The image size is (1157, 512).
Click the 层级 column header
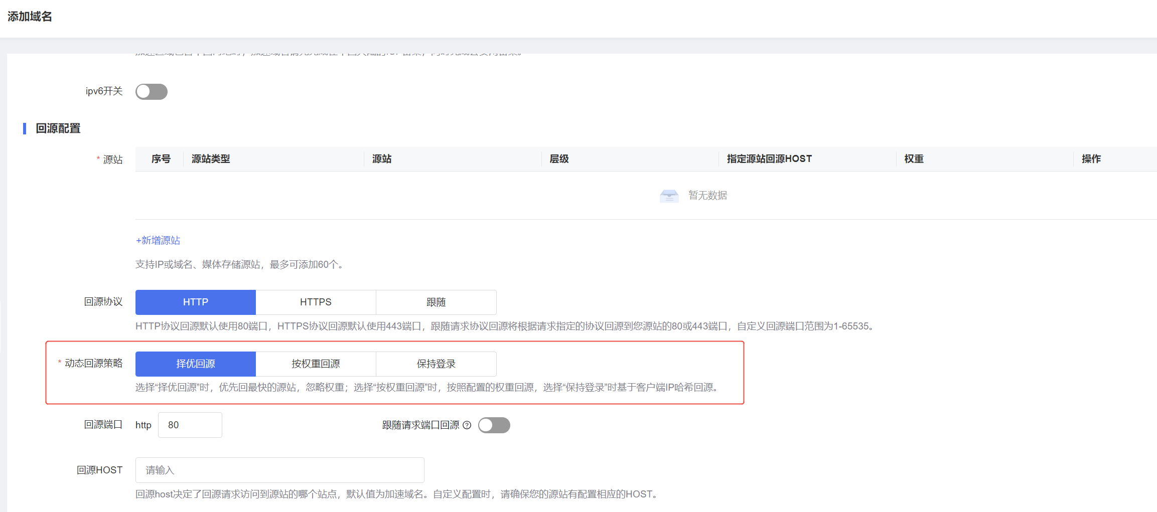pos(559,159)
